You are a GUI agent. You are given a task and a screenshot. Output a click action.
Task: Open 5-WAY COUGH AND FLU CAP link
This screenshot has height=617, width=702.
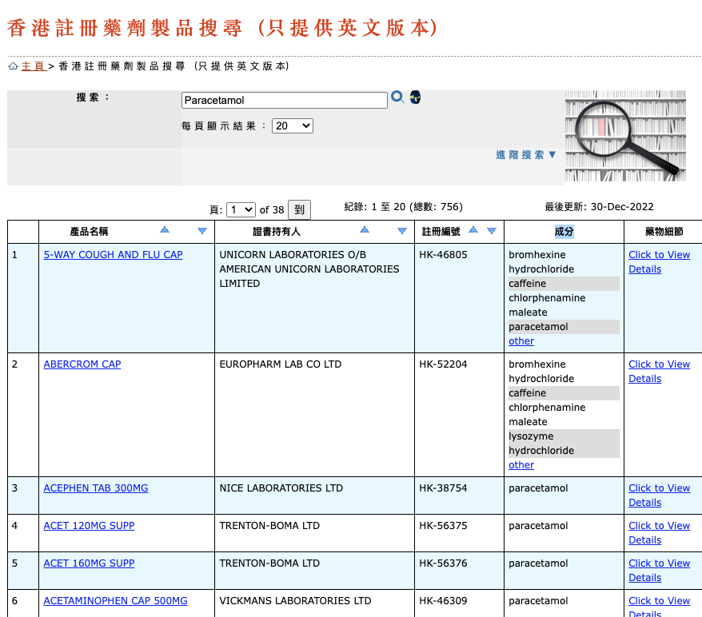[113, 255]
